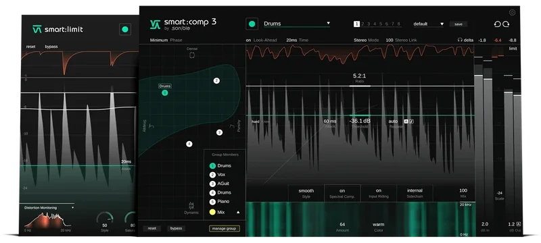The width and height of the screenshot is (541, 243).
Task: Toggle auto release A icon
Action: point(406,121)
